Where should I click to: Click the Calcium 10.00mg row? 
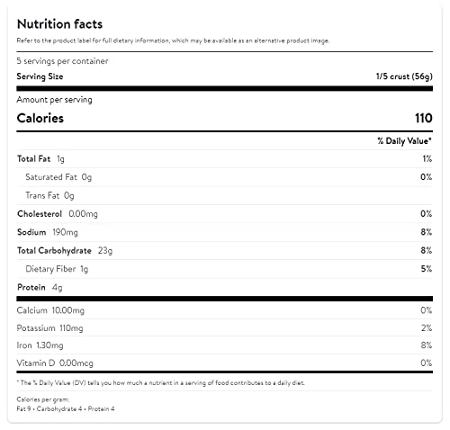pyautogui.click(x=225, y=310)
